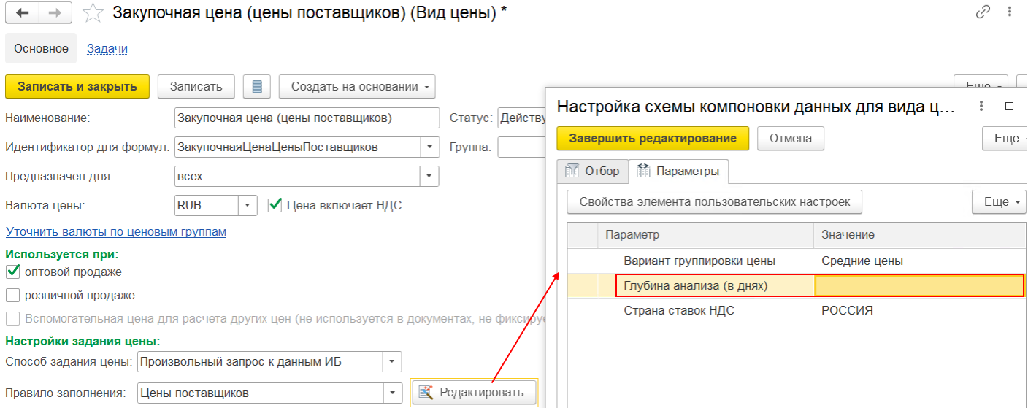Open the report list icon beside Записать
1028x408 pixels.
pos(256,87)
